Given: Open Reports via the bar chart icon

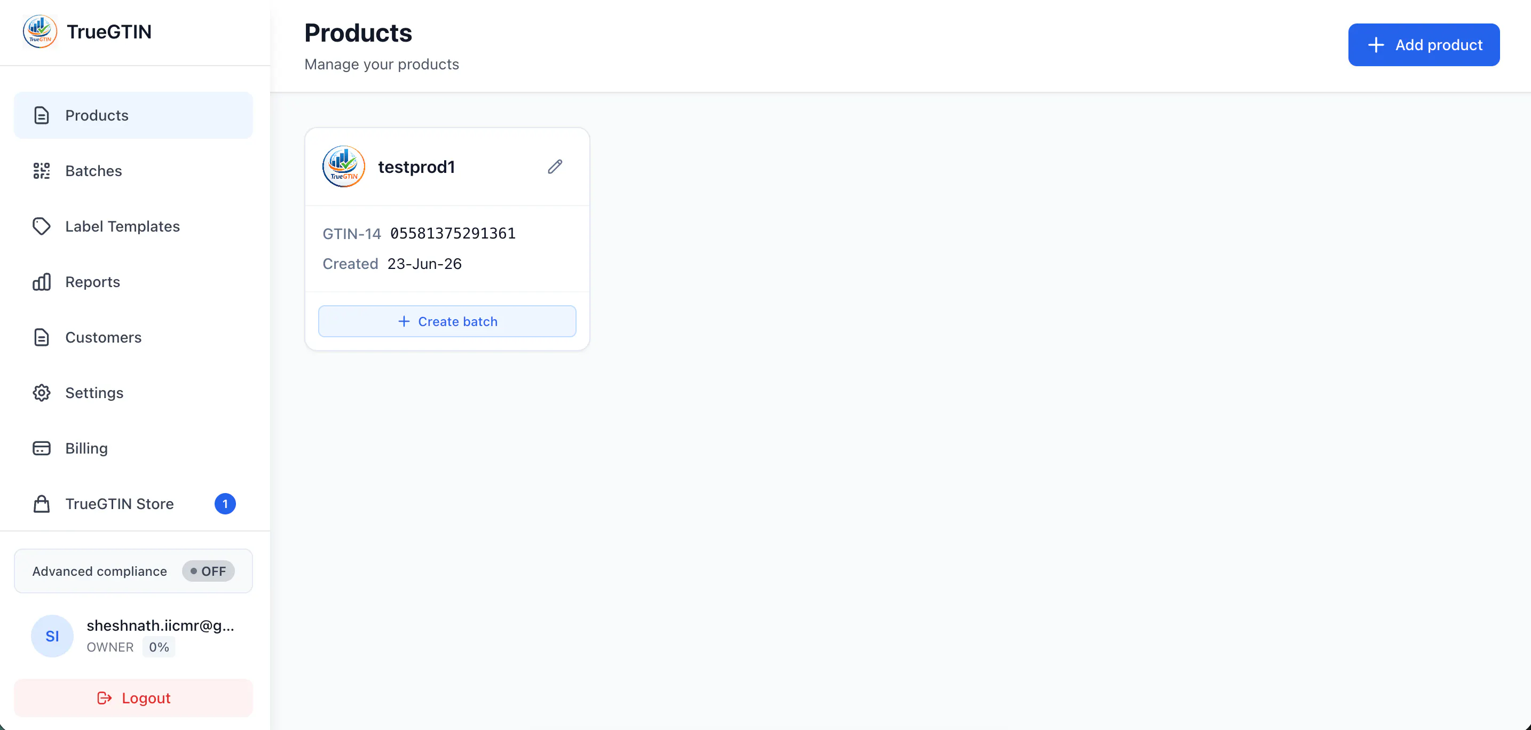Looking at the screenshot, I should click(x=42, y=282).
